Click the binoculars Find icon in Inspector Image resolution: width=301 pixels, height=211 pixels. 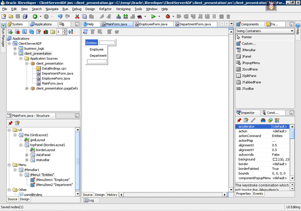[262, 120]
